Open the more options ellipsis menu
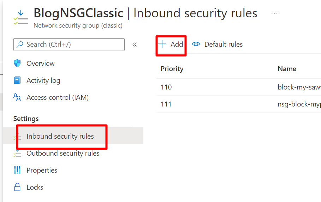 click(274, 13)
